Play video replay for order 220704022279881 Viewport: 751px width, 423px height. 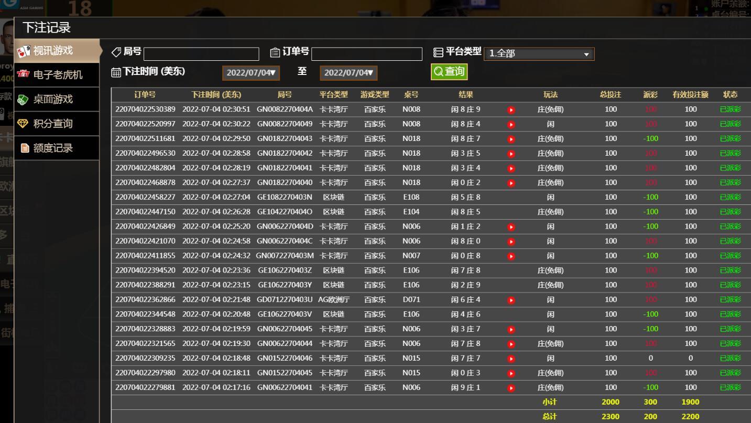[511, 388]
